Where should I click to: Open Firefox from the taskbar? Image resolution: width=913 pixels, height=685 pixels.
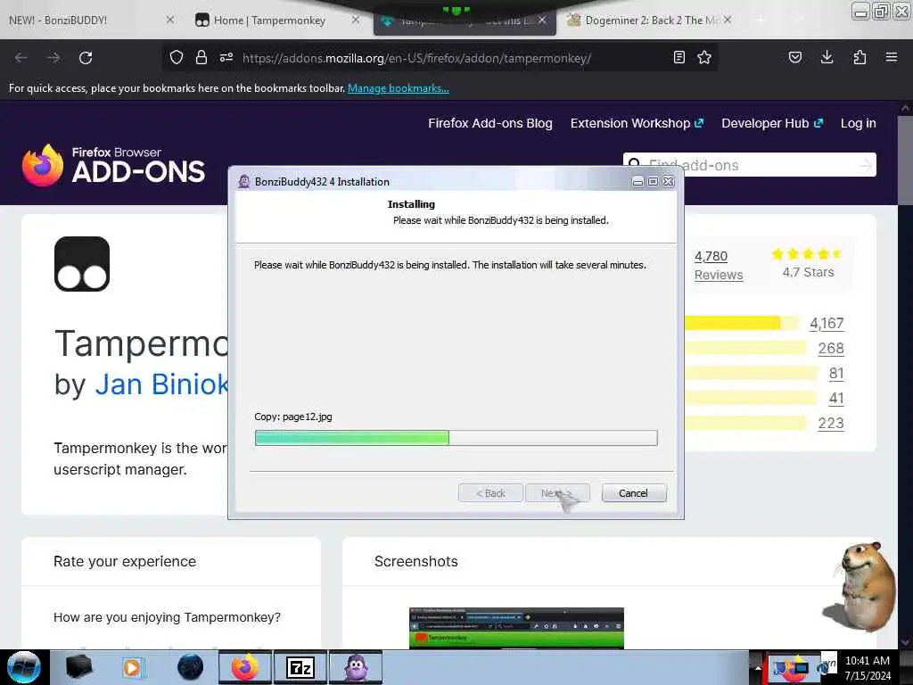tap(245, 667)
